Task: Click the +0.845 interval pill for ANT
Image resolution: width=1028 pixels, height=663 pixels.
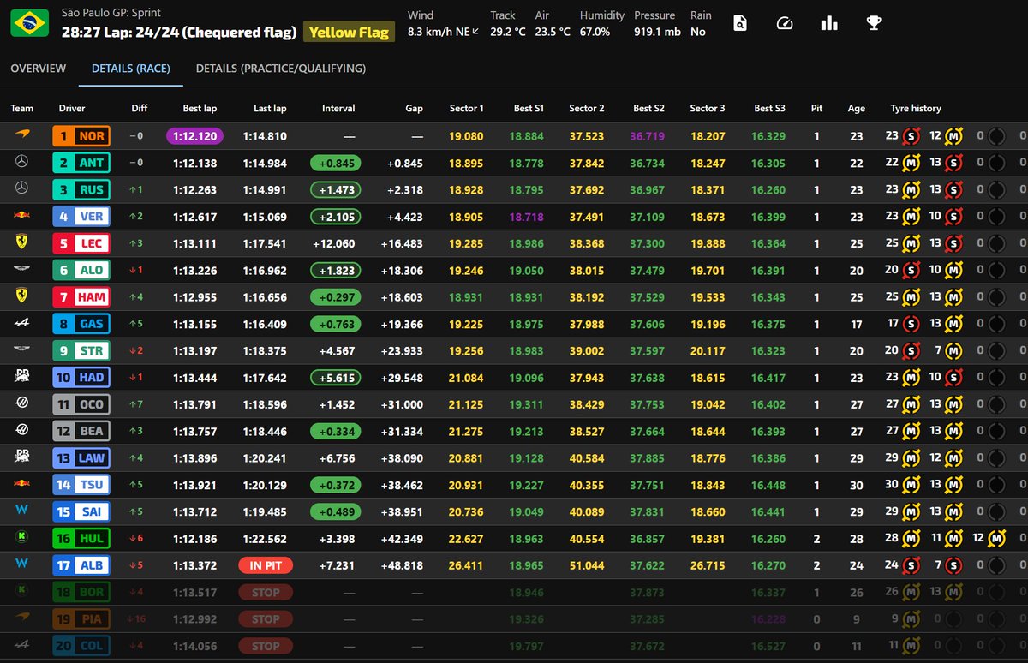Action: click(335, 162)
